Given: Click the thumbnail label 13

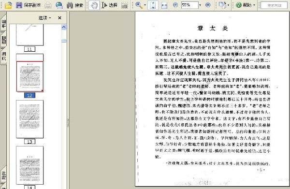Looking at the screenshot, I should [29, 142].
